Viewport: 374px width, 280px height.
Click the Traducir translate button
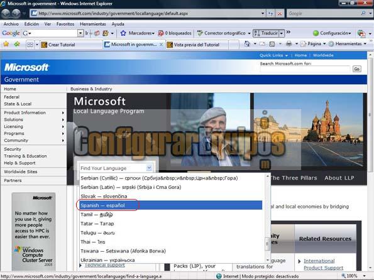(266, 33)
